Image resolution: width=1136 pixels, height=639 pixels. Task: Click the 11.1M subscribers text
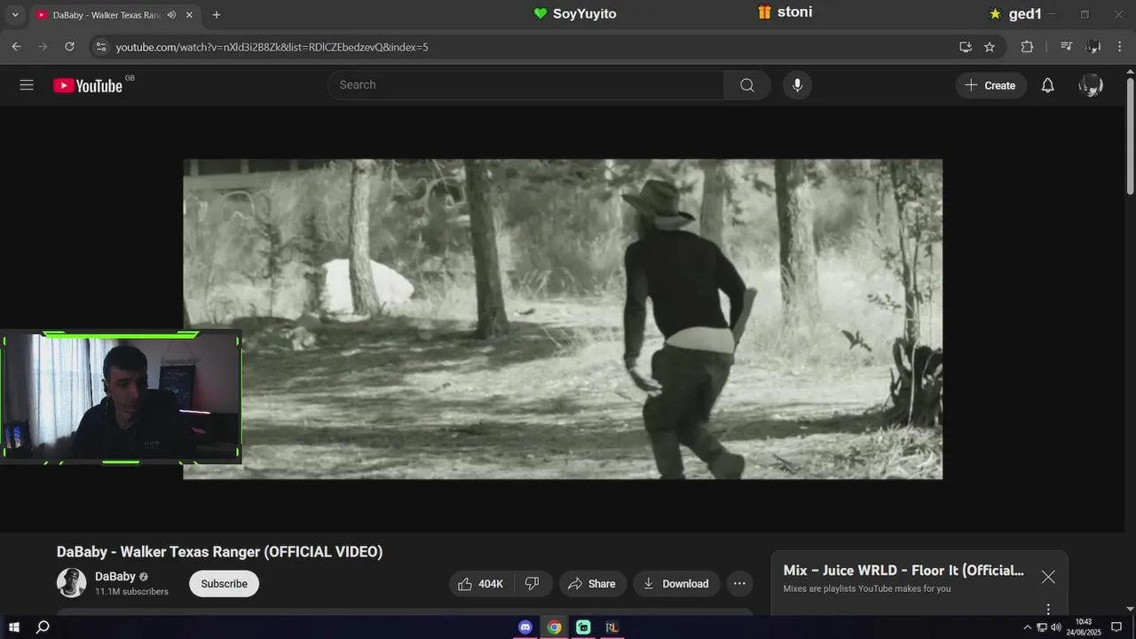(x=131, y=592)
